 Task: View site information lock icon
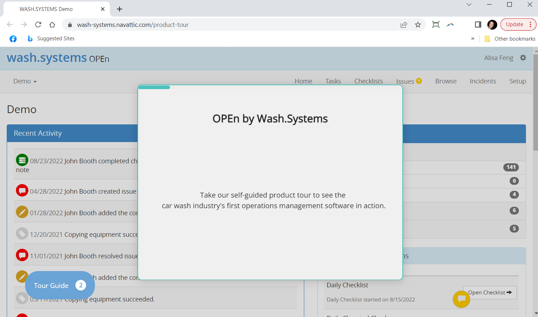tap(70, 25)
